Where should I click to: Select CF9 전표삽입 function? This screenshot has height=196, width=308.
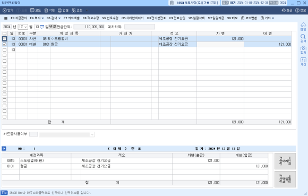pos(177,18)
